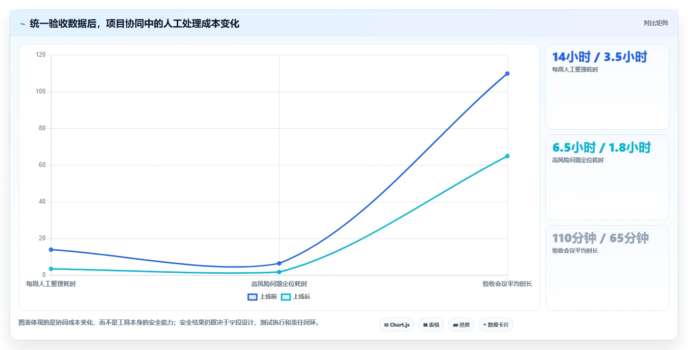Click the 上线后 data point at 验收会议平均时长

507,156
